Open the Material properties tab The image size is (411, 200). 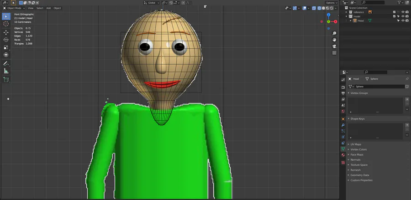coord(343,155)
